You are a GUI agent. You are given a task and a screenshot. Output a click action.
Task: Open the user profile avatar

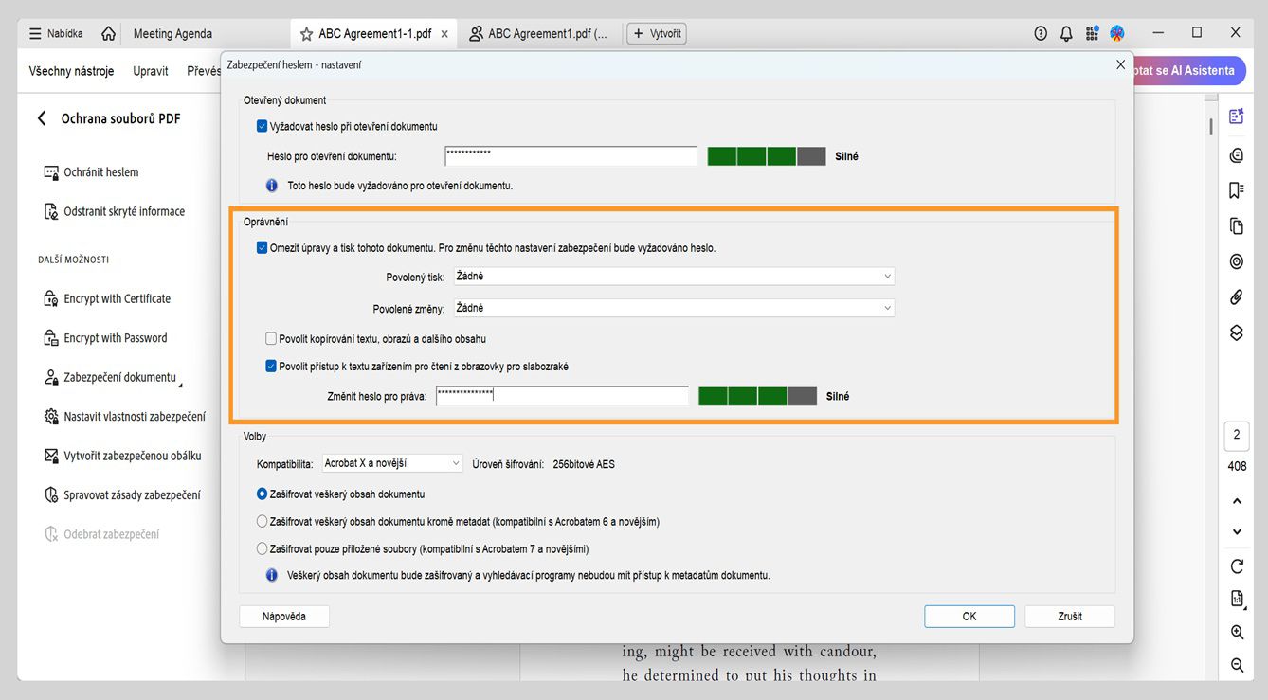[1117, 34]
